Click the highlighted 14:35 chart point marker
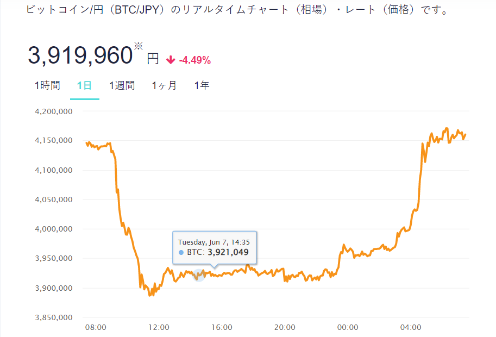The height and width of the screenshot is (337, 496). coord(199,276)
